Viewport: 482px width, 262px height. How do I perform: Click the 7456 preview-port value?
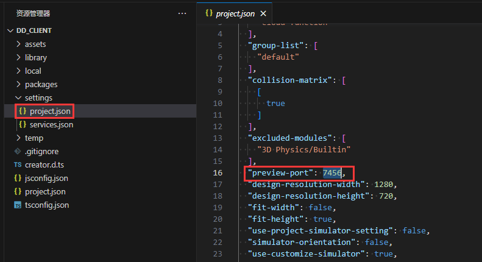tap(332, 173)
